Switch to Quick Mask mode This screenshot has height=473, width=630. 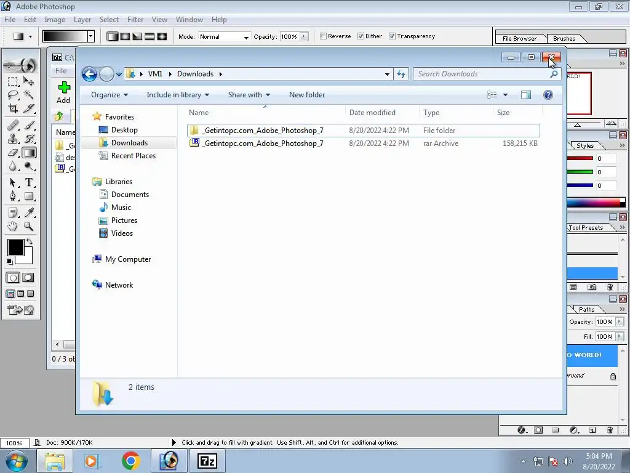28,278
